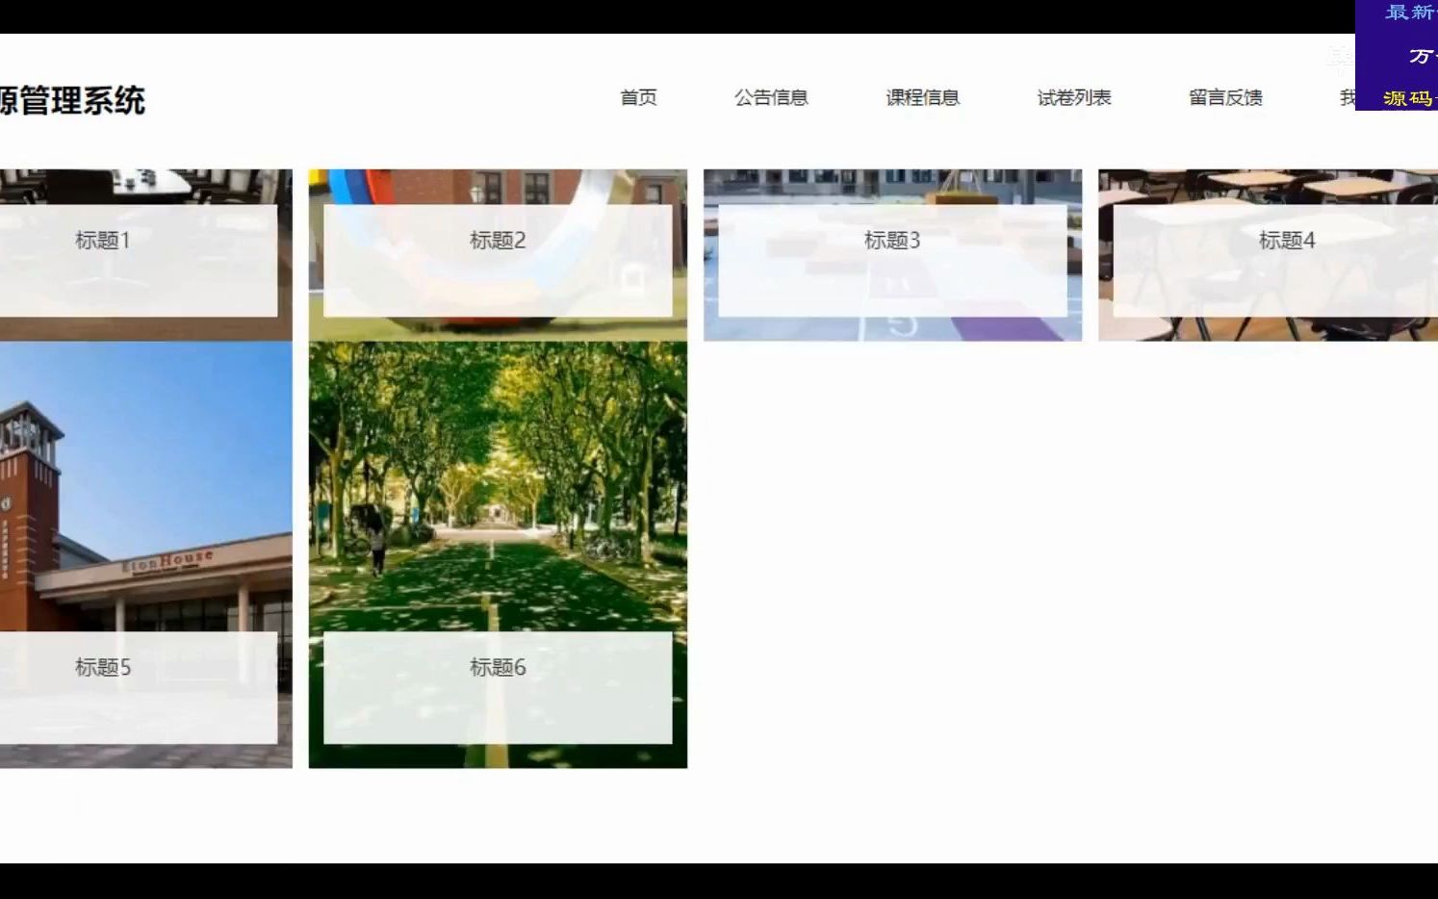Open the 公告信息 navigation item
The image size is (1438, 899).
[x=772, y=96]
